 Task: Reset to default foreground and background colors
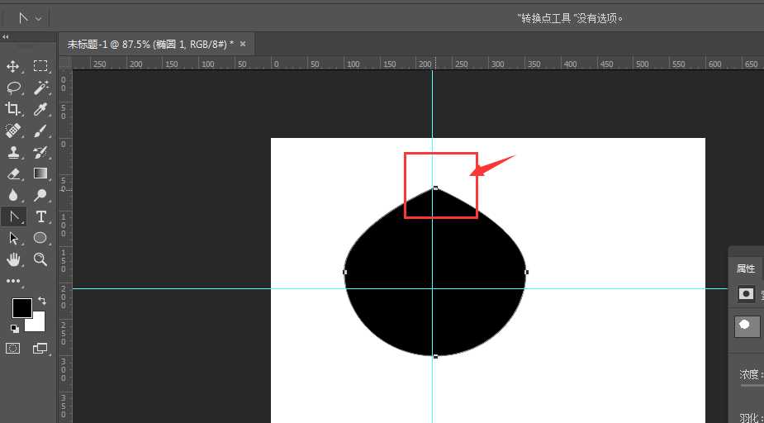[14, 328]
